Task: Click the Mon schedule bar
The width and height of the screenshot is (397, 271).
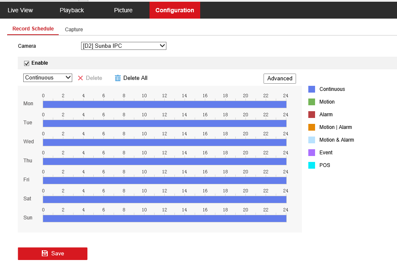Action: coord(165,104)
